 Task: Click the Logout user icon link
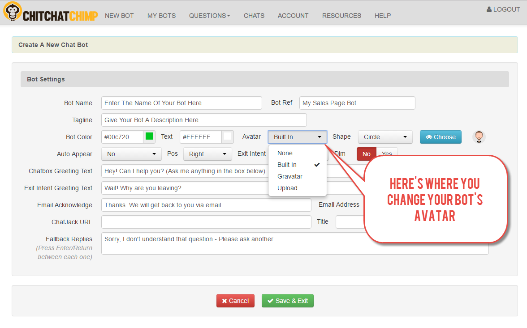503,9
